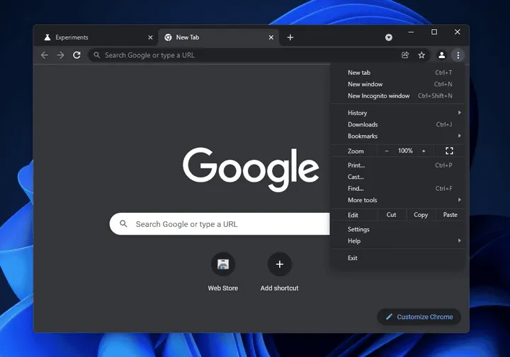Viewport: 510px width, 357px height.
Task: Close the Chrome window
Action: click(x=458, y=32)
